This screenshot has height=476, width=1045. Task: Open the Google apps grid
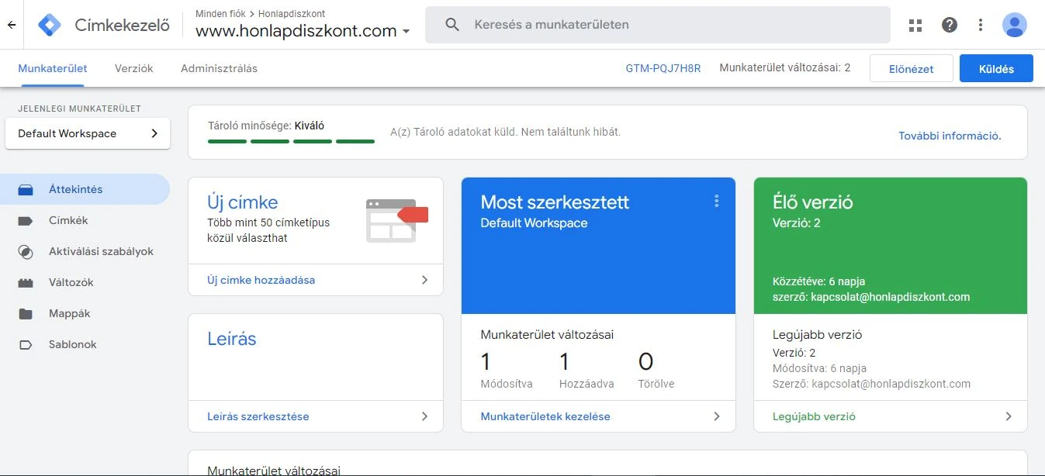point(915,25)
